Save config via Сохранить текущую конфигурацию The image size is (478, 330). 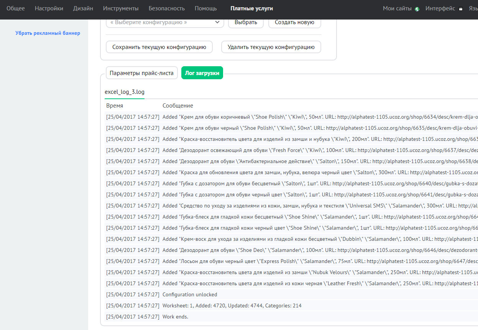click(x=159, y=47)
